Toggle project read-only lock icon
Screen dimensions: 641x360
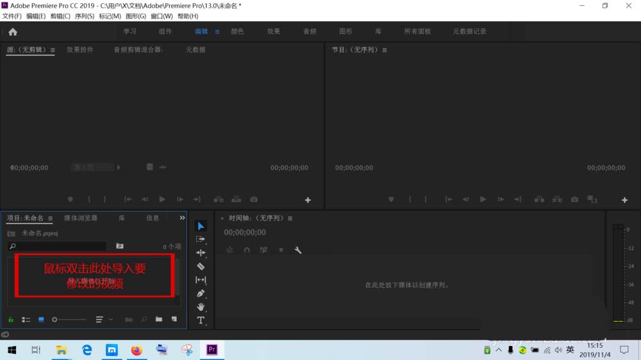(x=11, y=319)
